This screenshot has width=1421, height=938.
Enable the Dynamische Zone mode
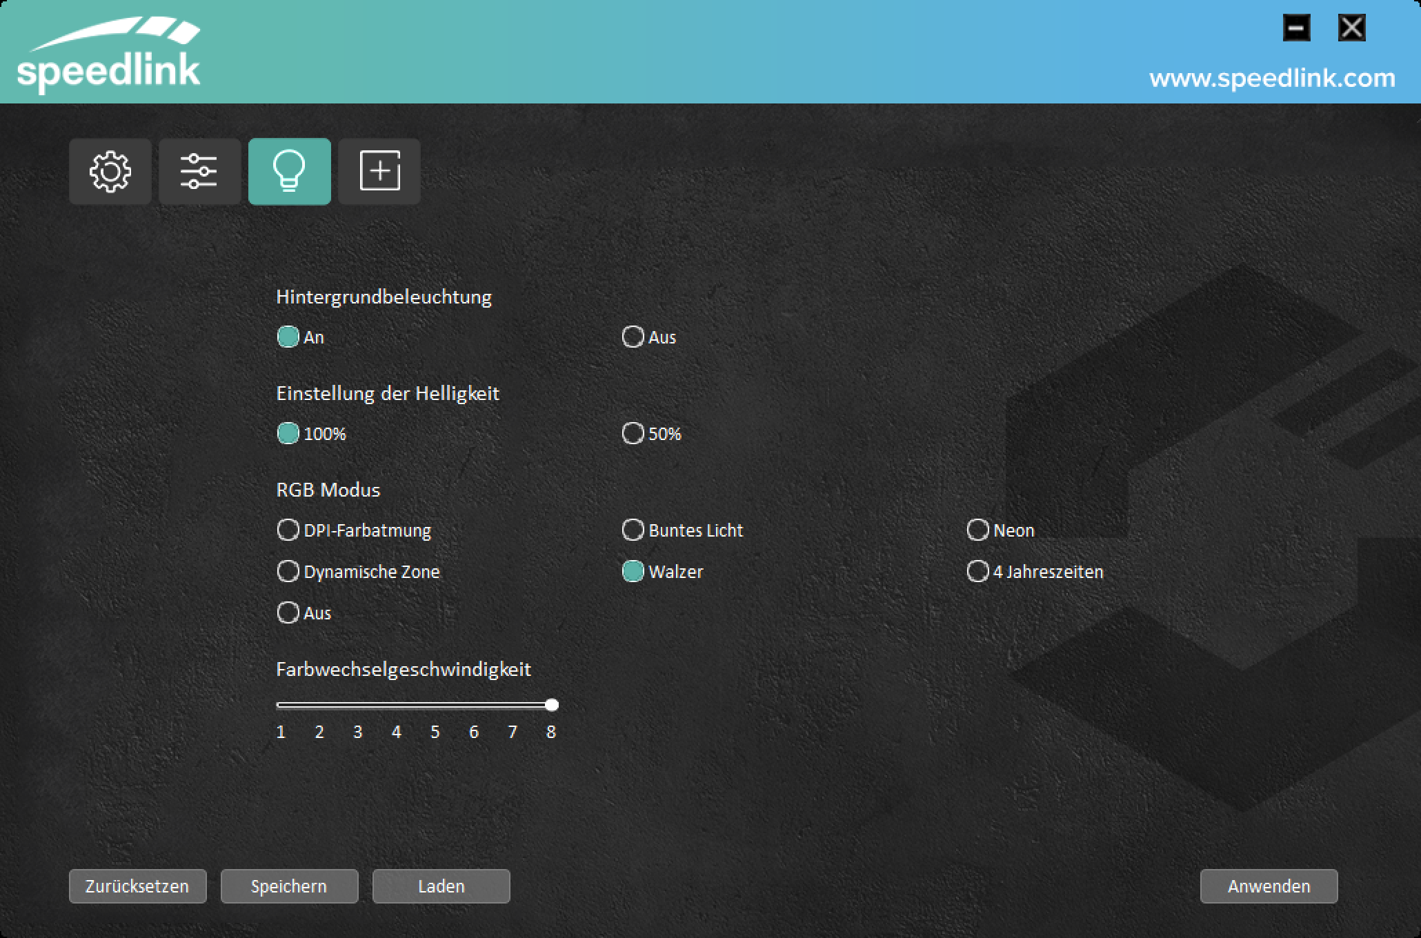pos(288,572)
